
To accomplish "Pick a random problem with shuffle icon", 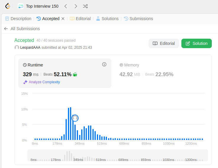I will 85,6.
